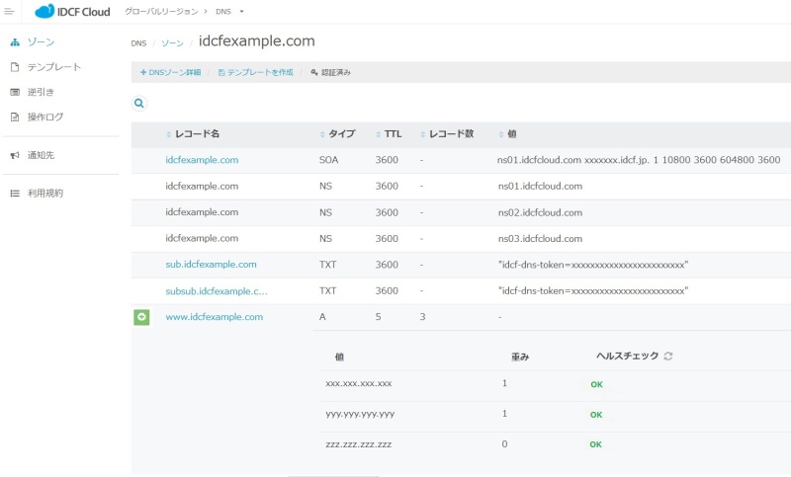Sort by レコード名 column
The width and height of the screenshot is (791, 477).
click(x=196, y=133)
